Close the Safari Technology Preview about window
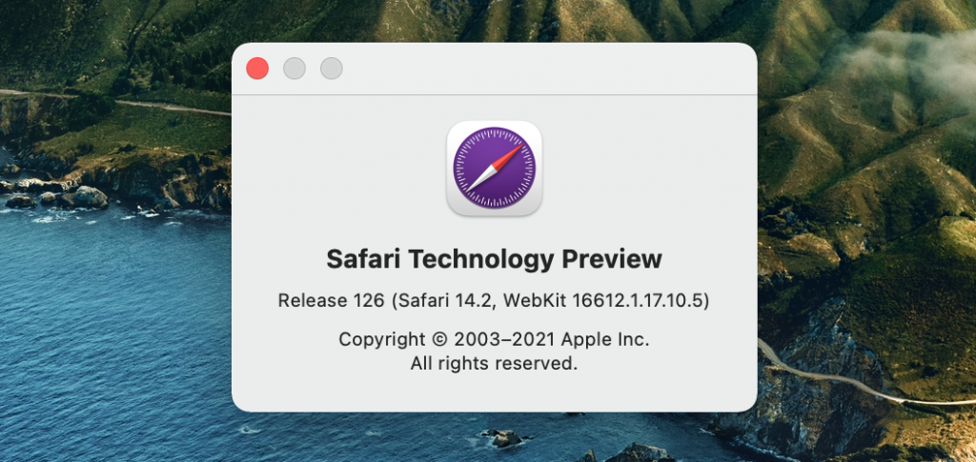The image size is (976, 462). (x=257, y=69)
